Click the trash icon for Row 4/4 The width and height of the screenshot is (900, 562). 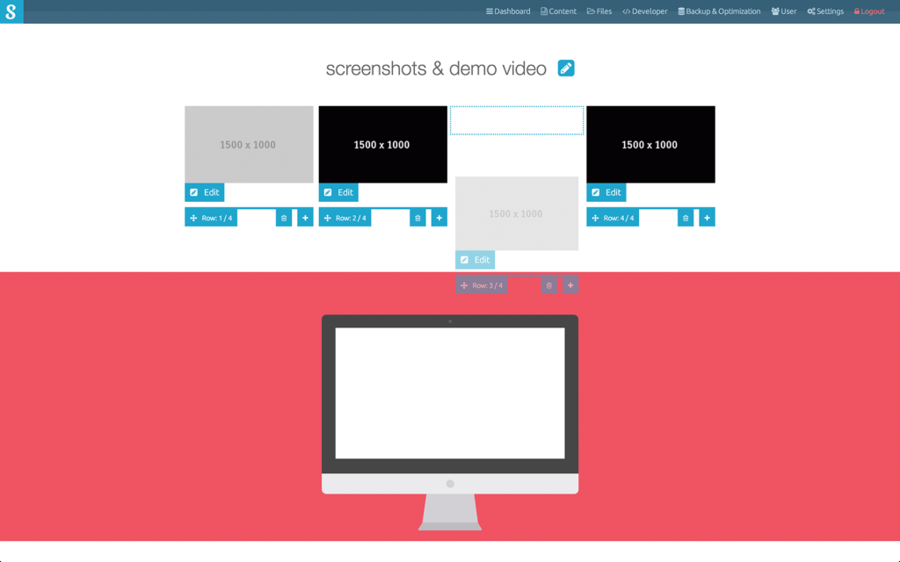[x=686, y=217]
